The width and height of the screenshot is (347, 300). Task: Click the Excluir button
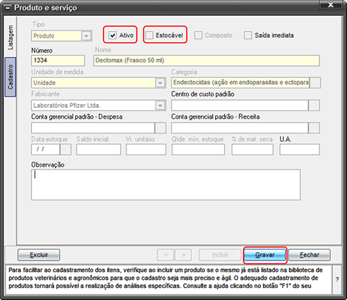(39, 255)
